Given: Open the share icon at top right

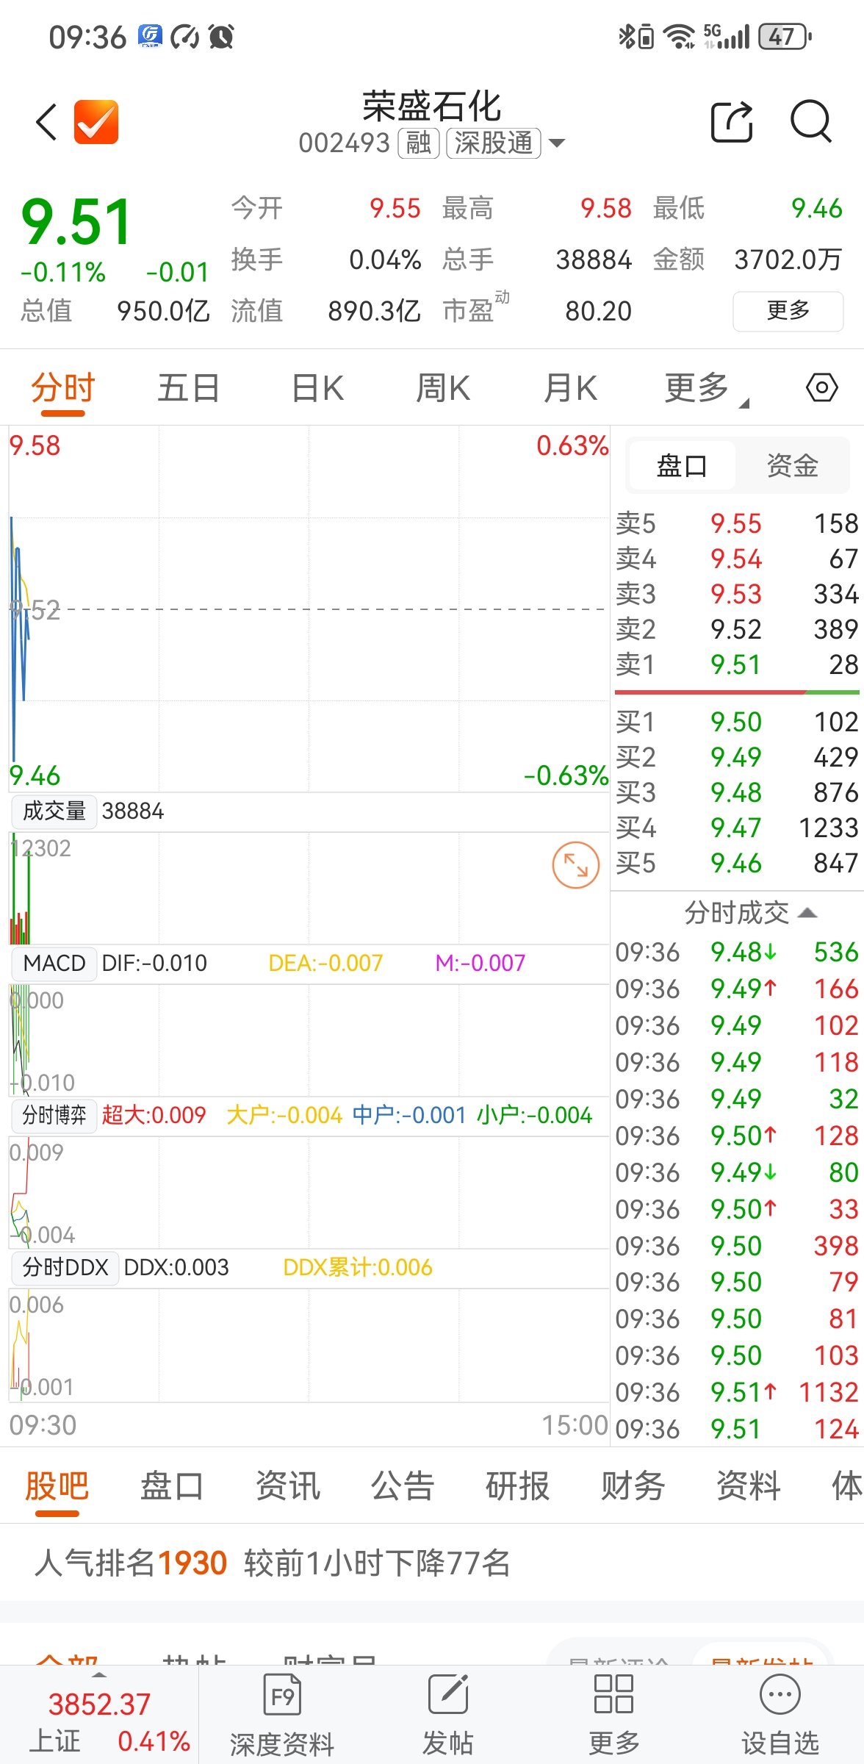Looking at the screenshot, I should [x=732, y=121].
